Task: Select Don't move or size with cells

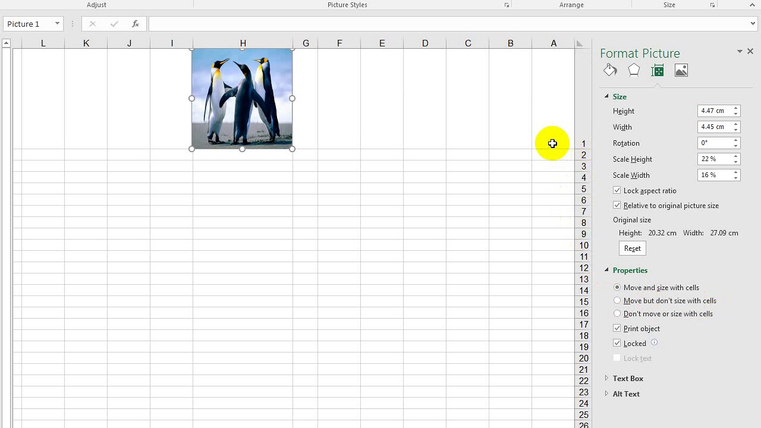Action: click(617, 313)
